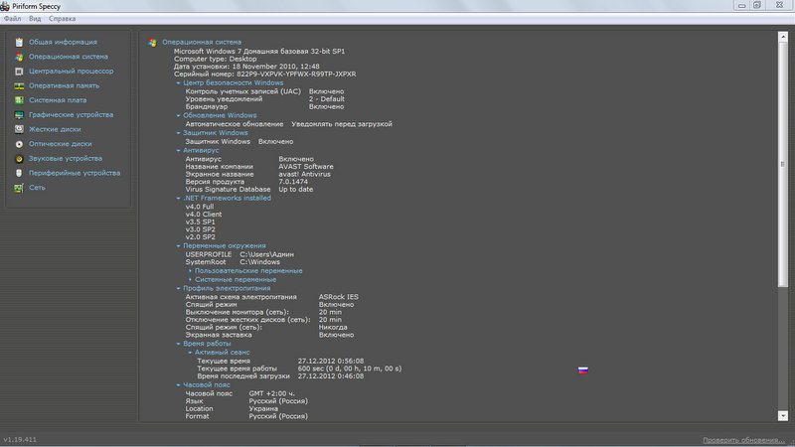Click the Сеть network icon
This screenshot has height=447, width=795.
point(19,188)
